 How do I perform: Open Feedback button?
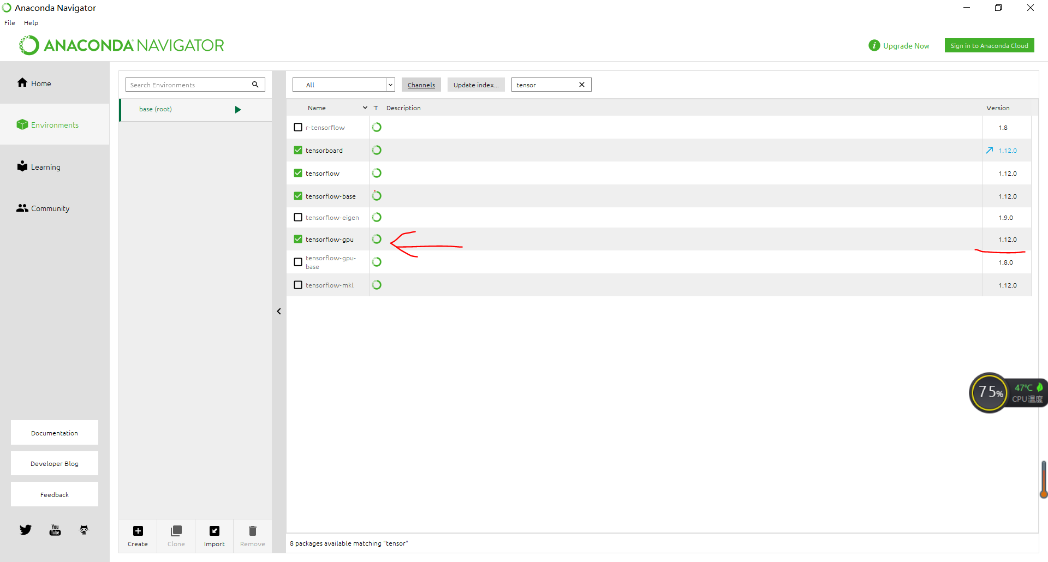[55, 494]
